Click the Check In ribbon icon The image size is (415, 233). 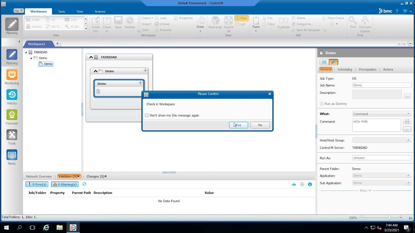point(107,24)
